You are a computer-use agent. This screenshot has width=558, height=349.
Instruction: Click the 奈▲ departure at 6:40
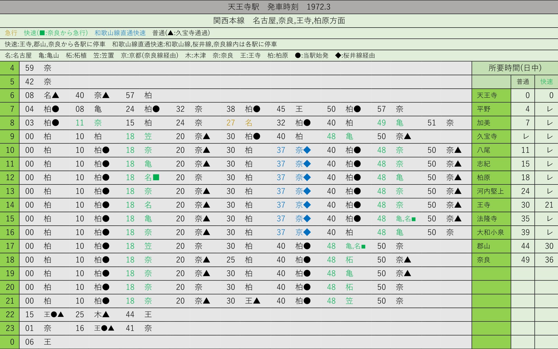pos(102,95)
